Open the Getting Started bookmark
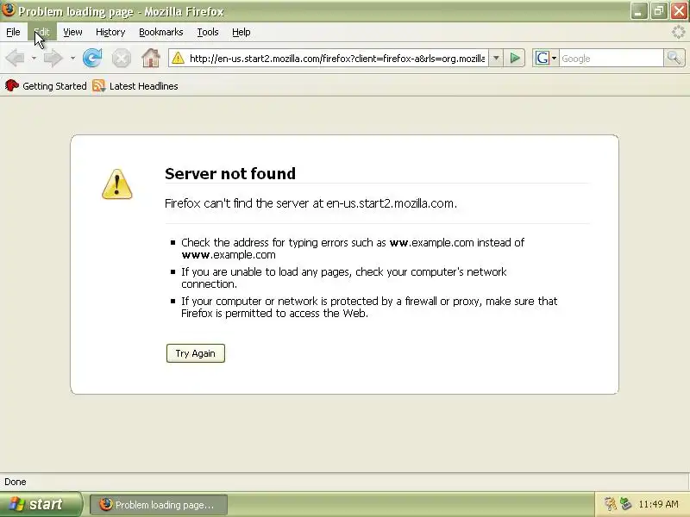 pyautogui.click(x=46, y=86)
